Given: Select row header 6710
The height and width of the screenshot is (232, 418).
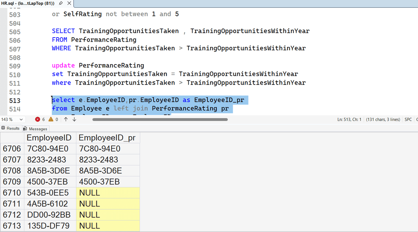Looking at the screenshot, I should (x=12, y=193).
